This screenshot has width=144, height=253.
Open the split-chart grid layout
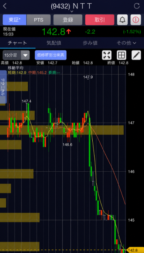[x=121, y=55]
